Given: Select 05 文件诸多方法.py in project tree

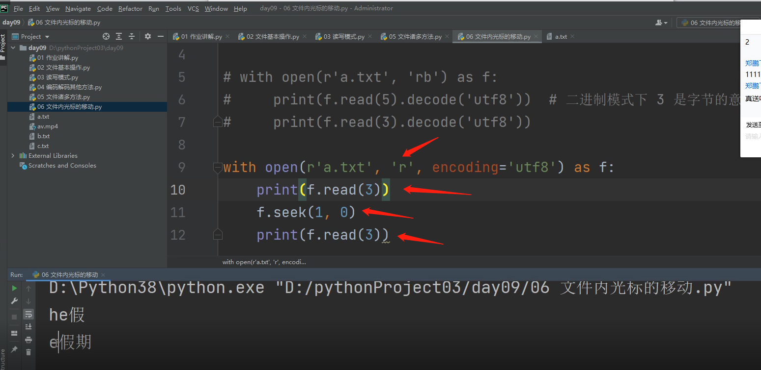Looking at the screenshot, I should pyautogui.click(x=87, y=97).
